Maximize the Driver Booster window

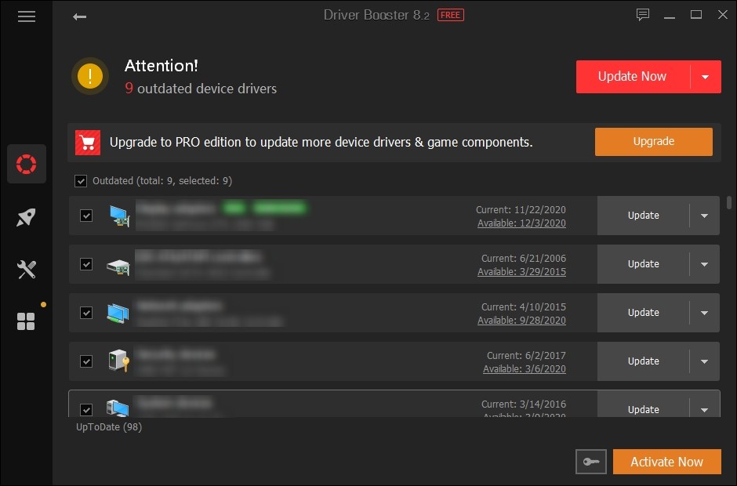tap(696, 15)
